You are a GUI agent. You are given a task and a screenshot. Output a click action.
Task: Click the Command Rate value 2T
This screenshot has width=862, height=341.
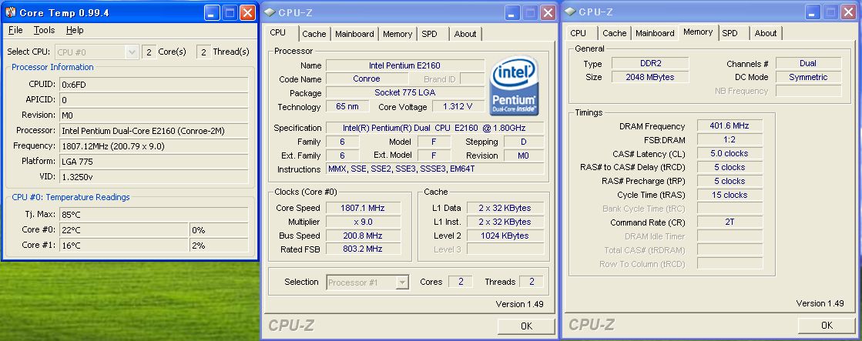(x=730, y=222)
